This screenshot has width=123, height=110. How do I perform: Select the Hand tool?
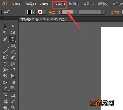[5, 107]
